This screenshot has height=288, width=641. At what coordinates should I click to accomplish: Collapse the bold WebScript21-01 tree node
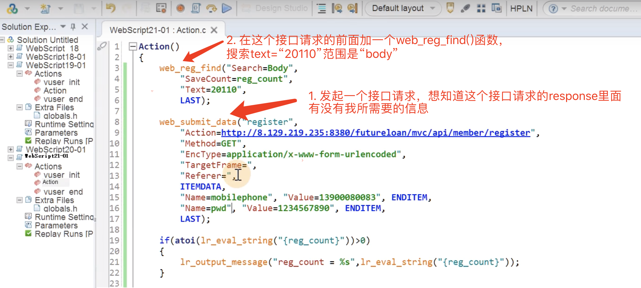(11, 158)
